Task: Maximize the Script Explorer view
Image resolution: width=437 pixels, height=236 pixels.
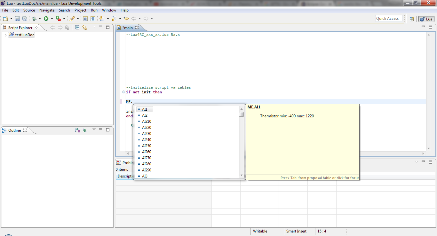Action: (108, 27)
